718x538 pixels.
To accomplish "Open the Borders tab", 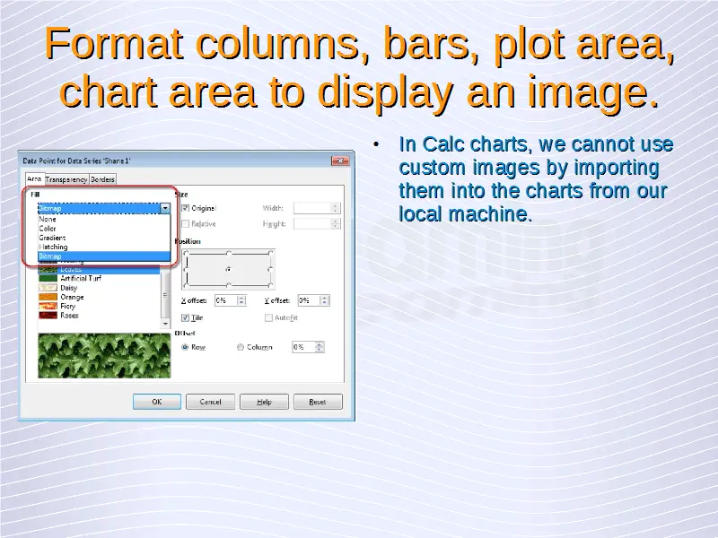I will [102, 179].
